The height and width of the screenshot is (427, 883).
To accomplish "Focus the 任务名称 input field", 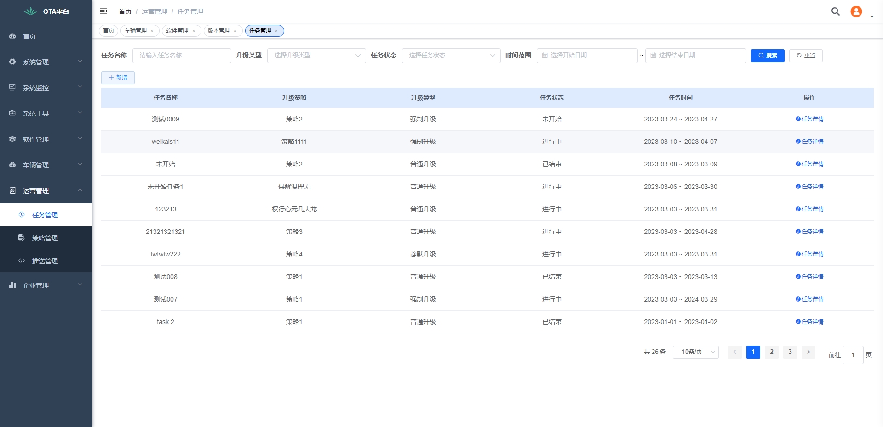I will click(182, 56).
